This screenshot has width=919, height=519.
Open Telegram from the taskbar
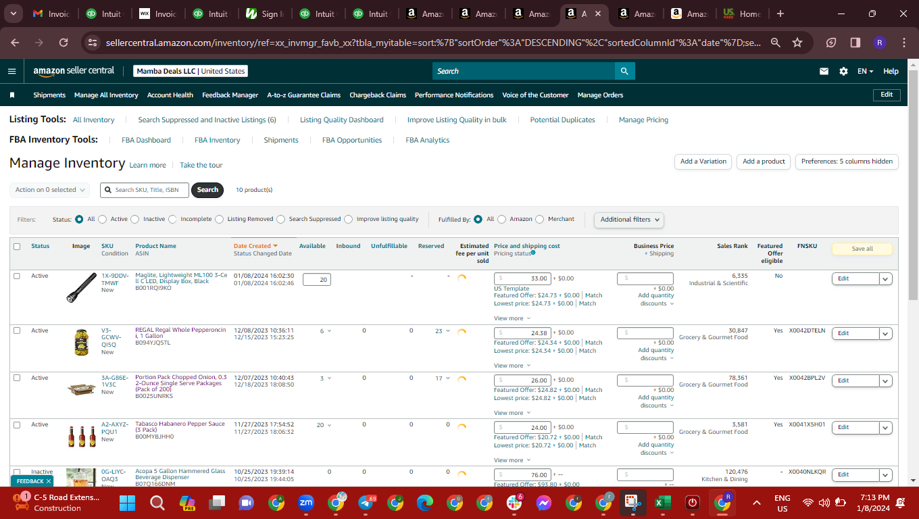(366, 503)
